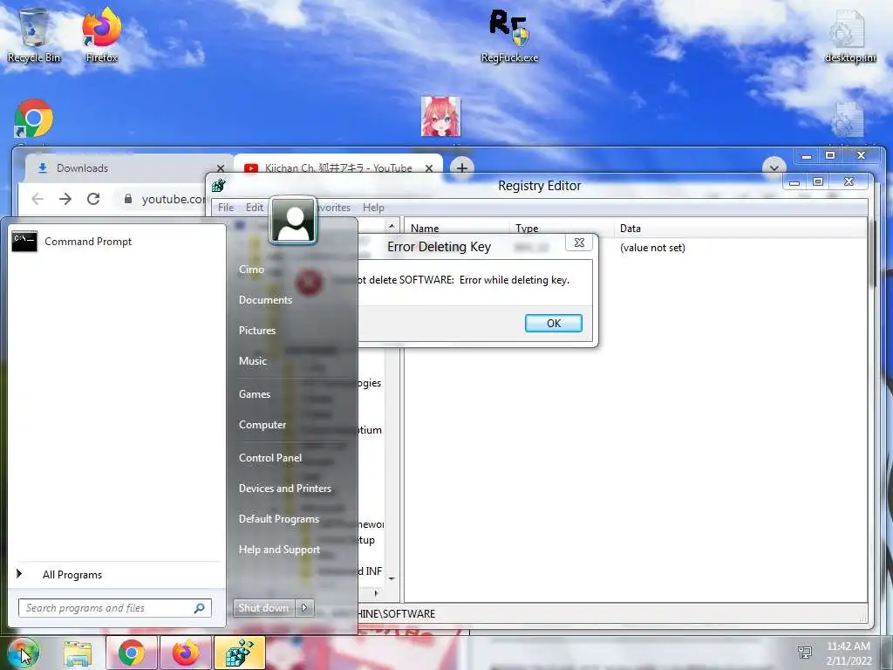Reload the page in Chrome
Viewport: 893px width, 670px height.
(x=93, y=199)
